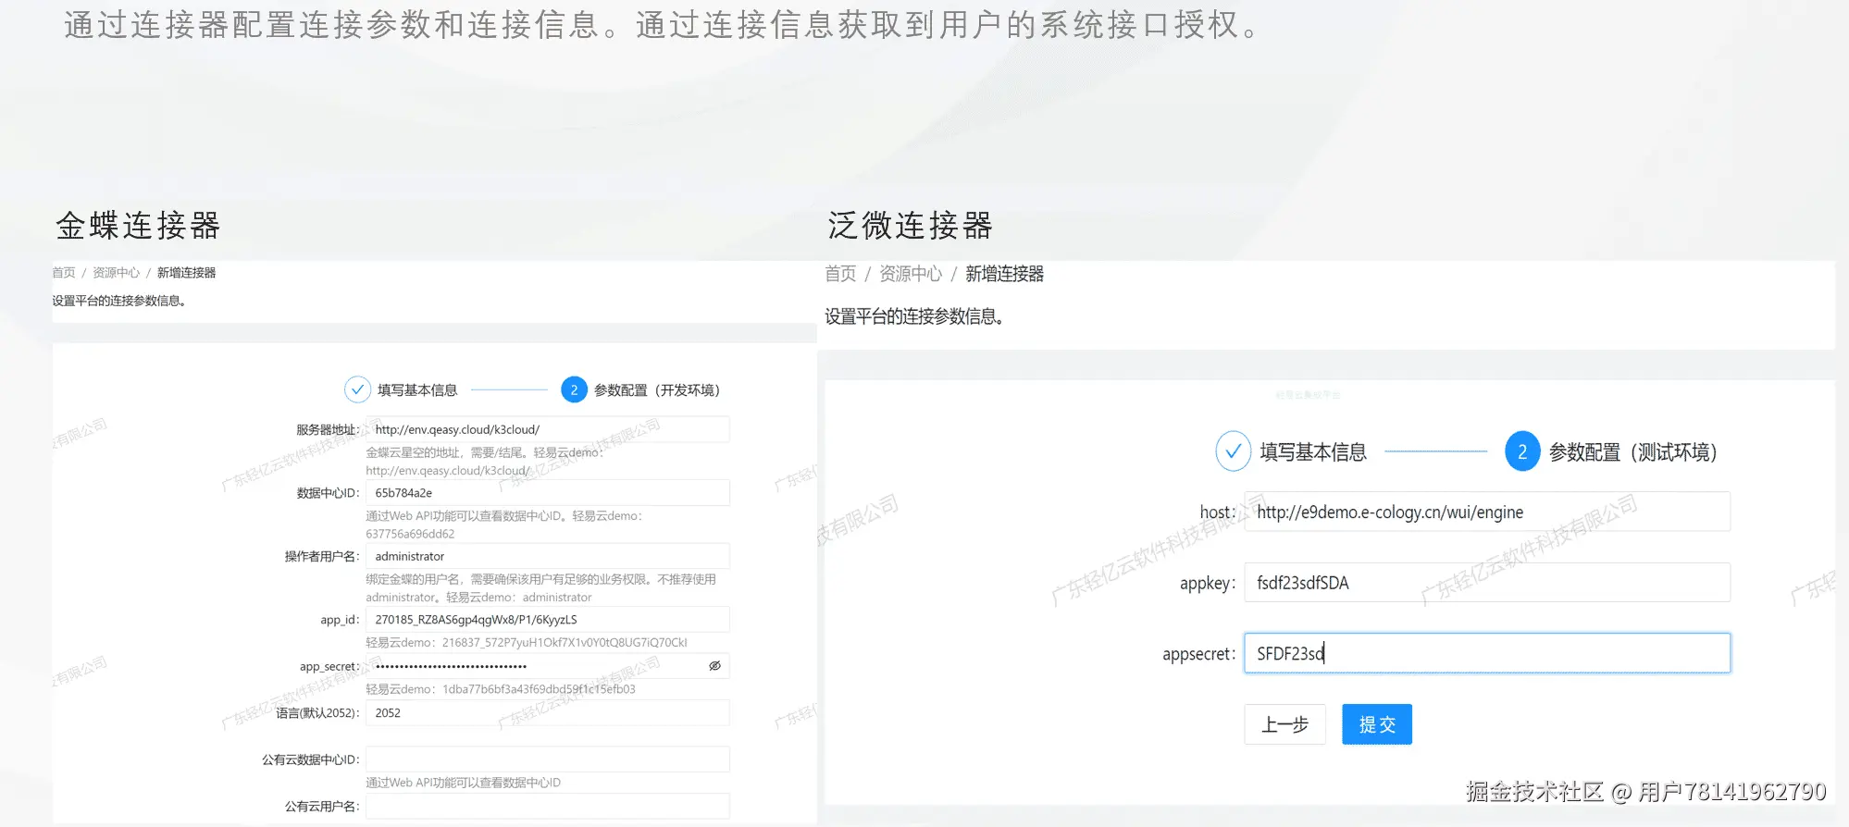The width and height of the screenshot is (1849, 827).
Task: Click 新增连接器 breadcrumb in 金蝶 panel
Action: pyautogui.click(x=186, y=273)
